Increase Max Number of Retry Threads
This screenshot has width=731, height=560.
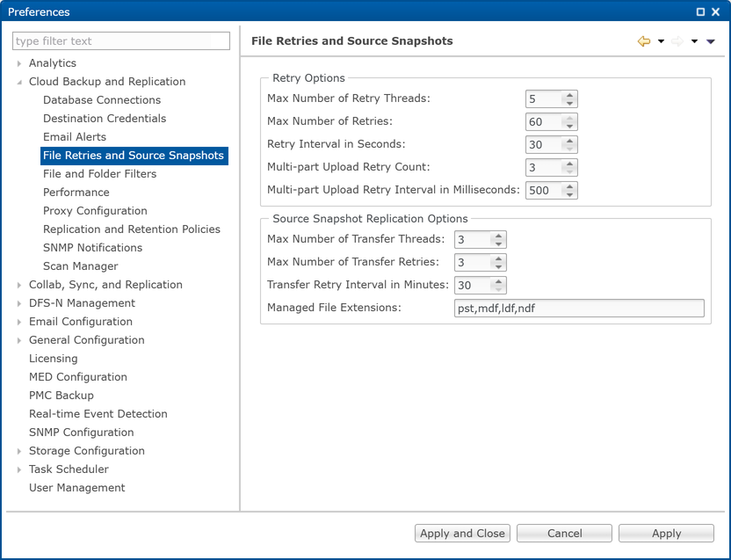569,95
